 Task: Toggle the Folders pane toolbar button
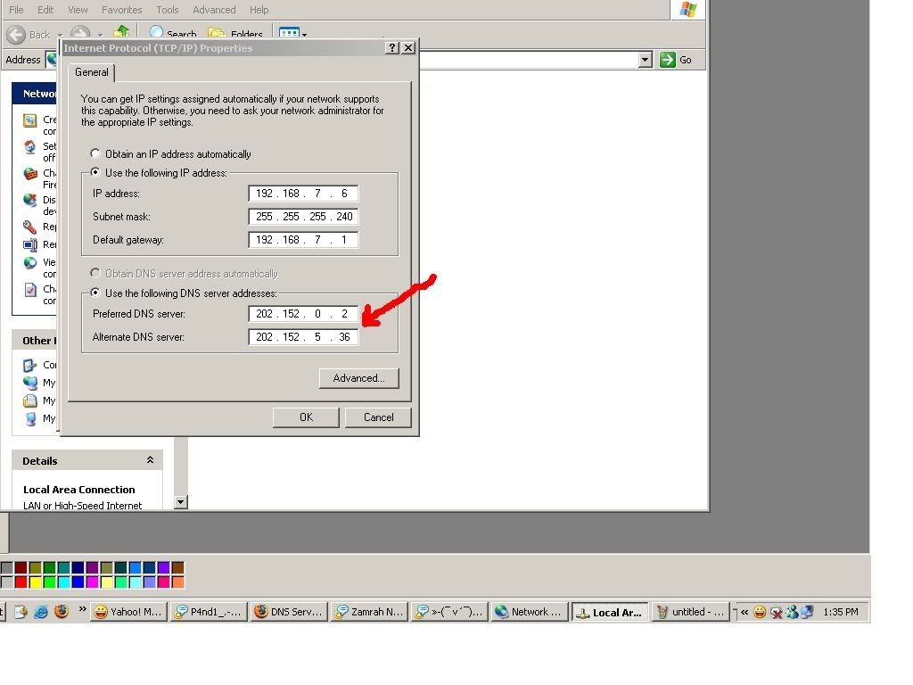(x=235, y=34)
